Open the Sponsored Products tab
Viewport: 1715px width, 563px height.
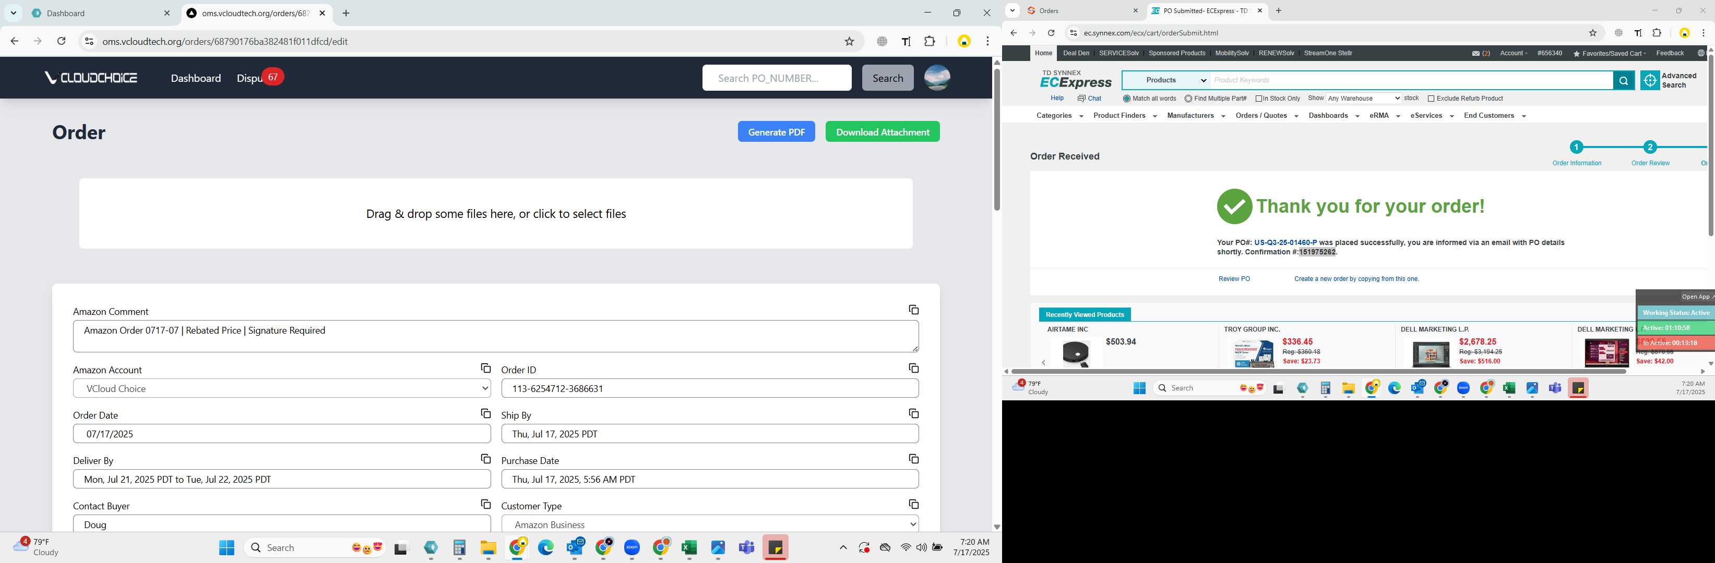(x=1176, y=53)
